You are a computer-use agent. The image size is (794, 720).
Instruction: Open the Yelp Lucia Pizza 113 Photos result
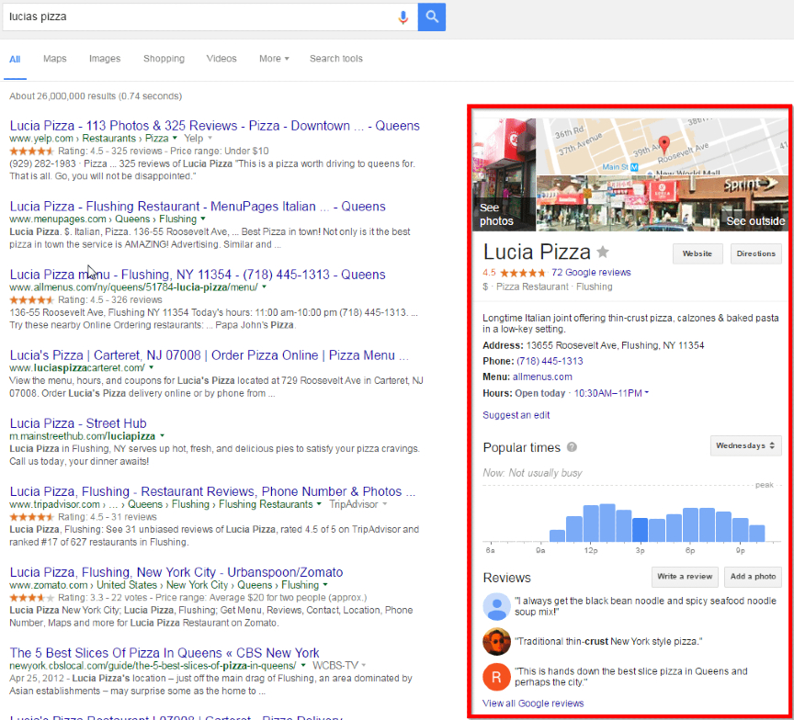pyautogui.click(x=215, y=126)
